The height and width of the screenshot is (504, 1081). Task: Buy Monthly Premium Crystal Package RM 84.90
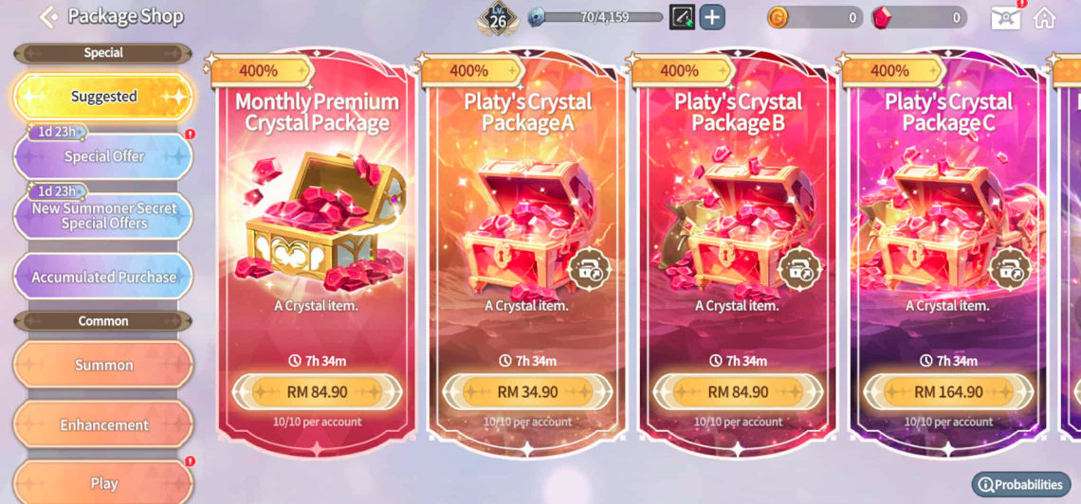(x=317, y=392)
